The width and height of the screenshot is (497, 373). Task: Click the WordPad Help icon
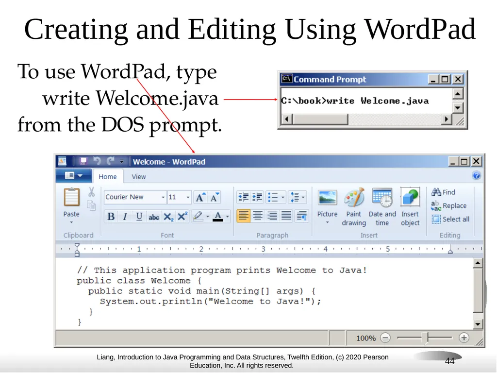tap(476, 175)
